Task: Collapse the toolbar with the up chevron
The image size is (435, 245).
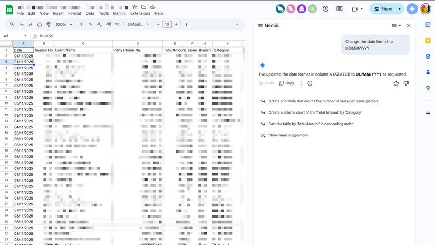Action: click(x=237, y=24)
